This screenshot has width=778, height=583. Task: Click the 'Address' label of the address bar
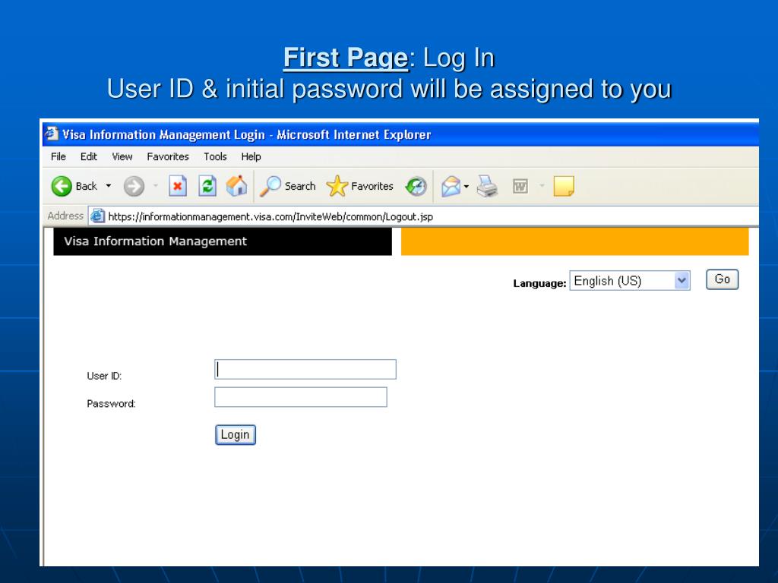(x=65, y=216)
